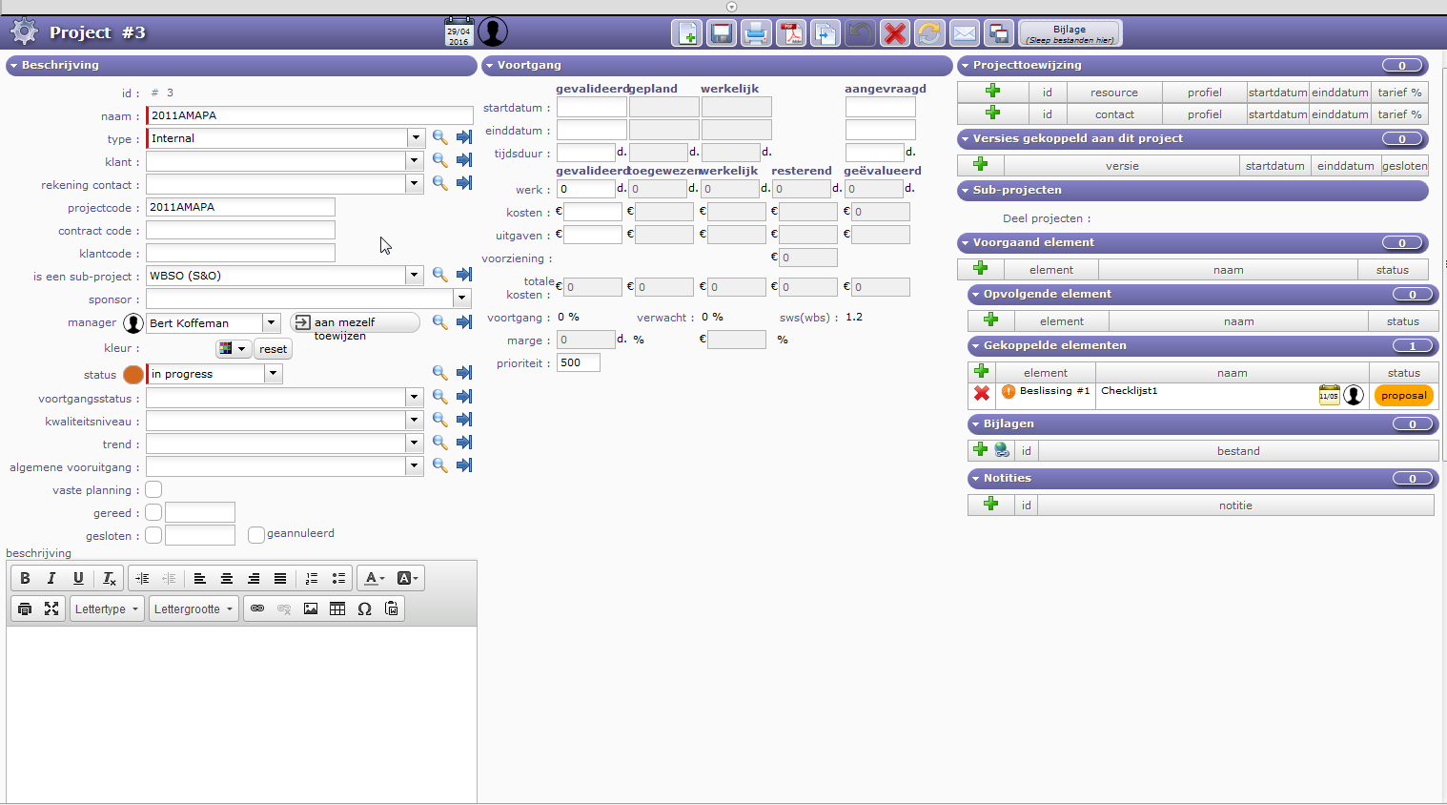This screenshot has height=805, width=1447.
Task: Delete the project using the red X icon
Action: coord(894,33)
